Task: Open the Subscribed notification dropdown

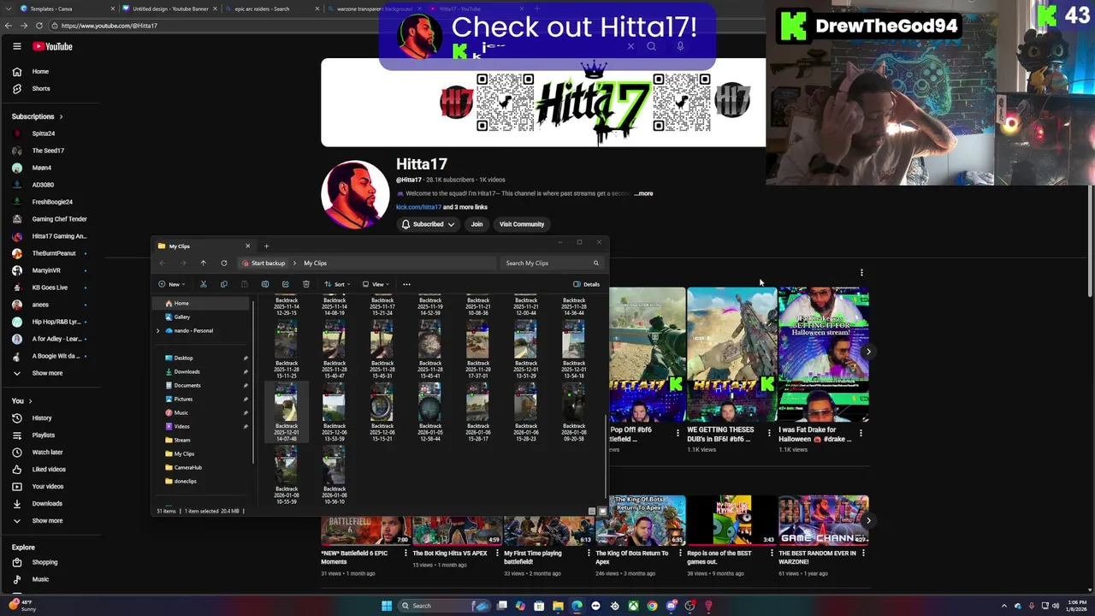Action: (429, 224)
